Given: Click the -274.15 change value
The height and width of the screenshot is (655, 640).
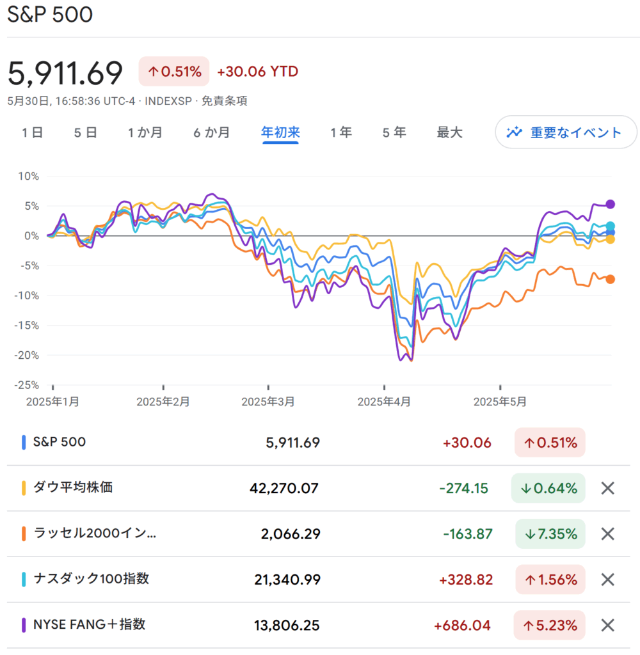Looking at the screenshot, I should pyautogui.click(x=463, y=488).
